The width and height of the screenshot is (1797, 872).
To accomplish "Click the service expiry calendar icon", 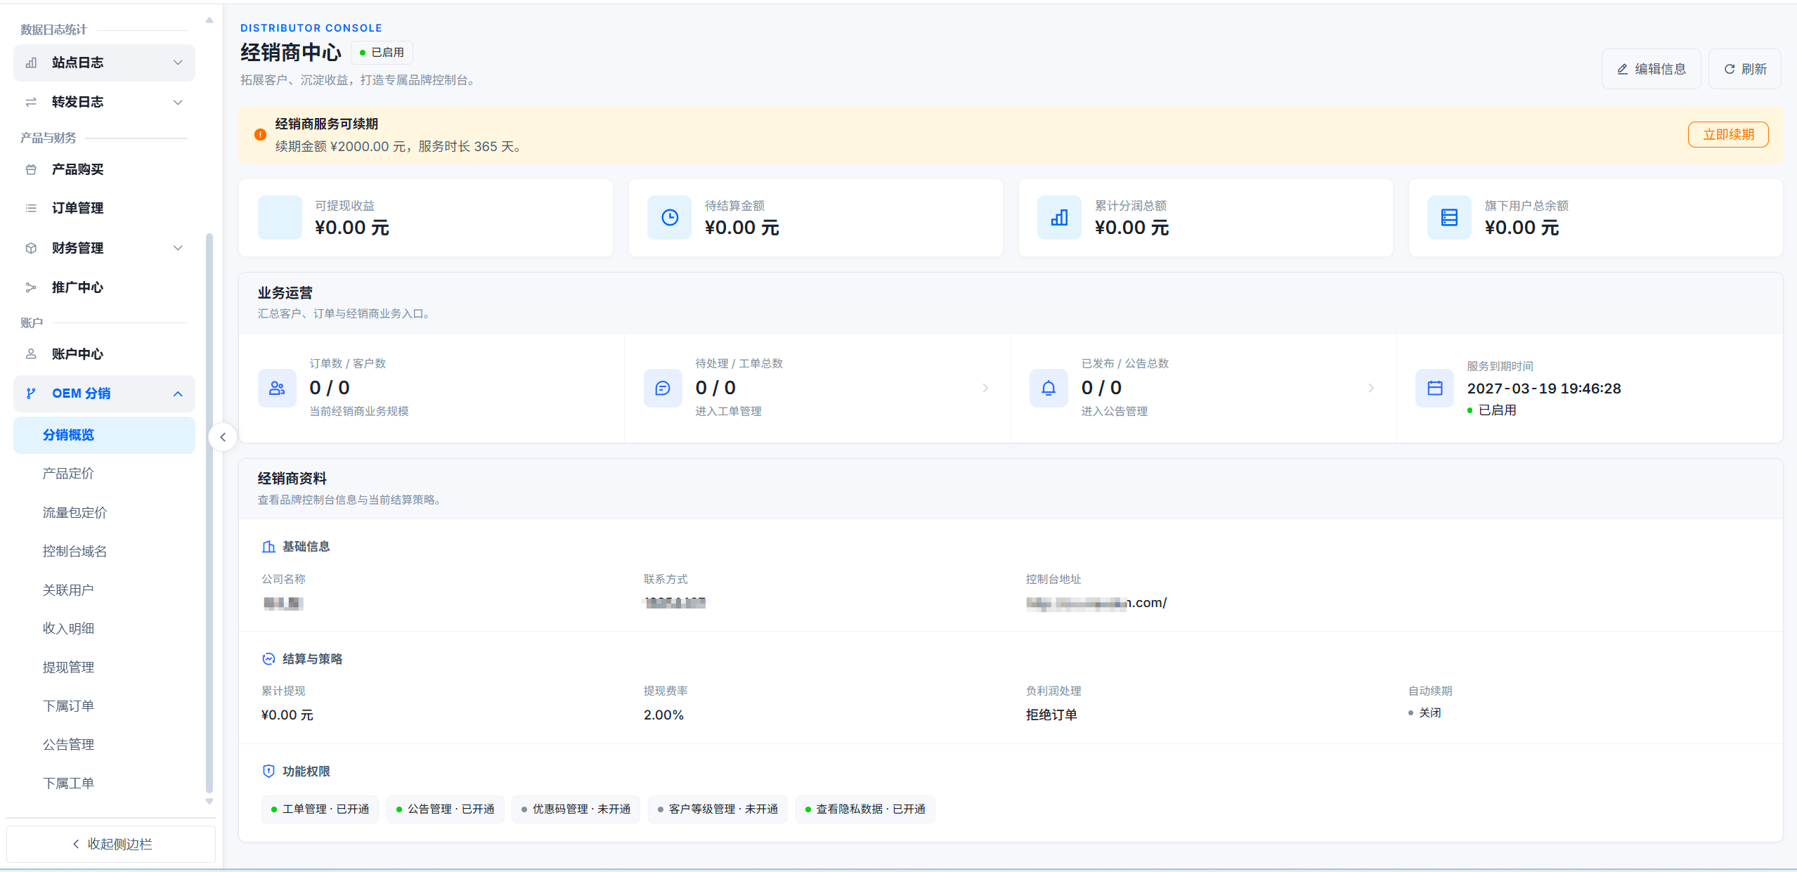I will click(x=1434, y=388).
